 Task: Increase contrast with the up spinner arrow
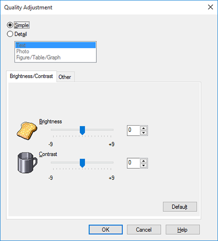click(x=143, y=161)
